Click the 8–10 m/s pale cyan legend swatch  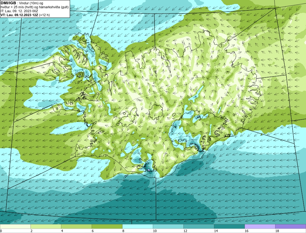(x=138, y=227)
